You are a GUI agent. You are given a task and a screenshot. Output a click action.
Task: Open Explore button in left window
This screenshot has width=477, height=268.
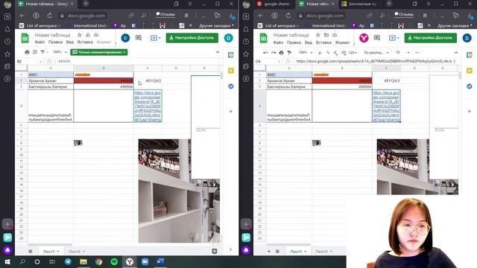[215, 251]
